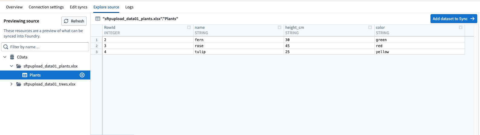
Task: Select sftpupload_data01_plants.xlsx tree label
Action: [x=51, y=66]
